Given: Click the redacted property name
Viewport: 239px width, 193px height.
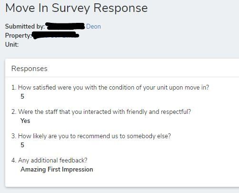Looking at the screenshot, I should tap(55, 35).
